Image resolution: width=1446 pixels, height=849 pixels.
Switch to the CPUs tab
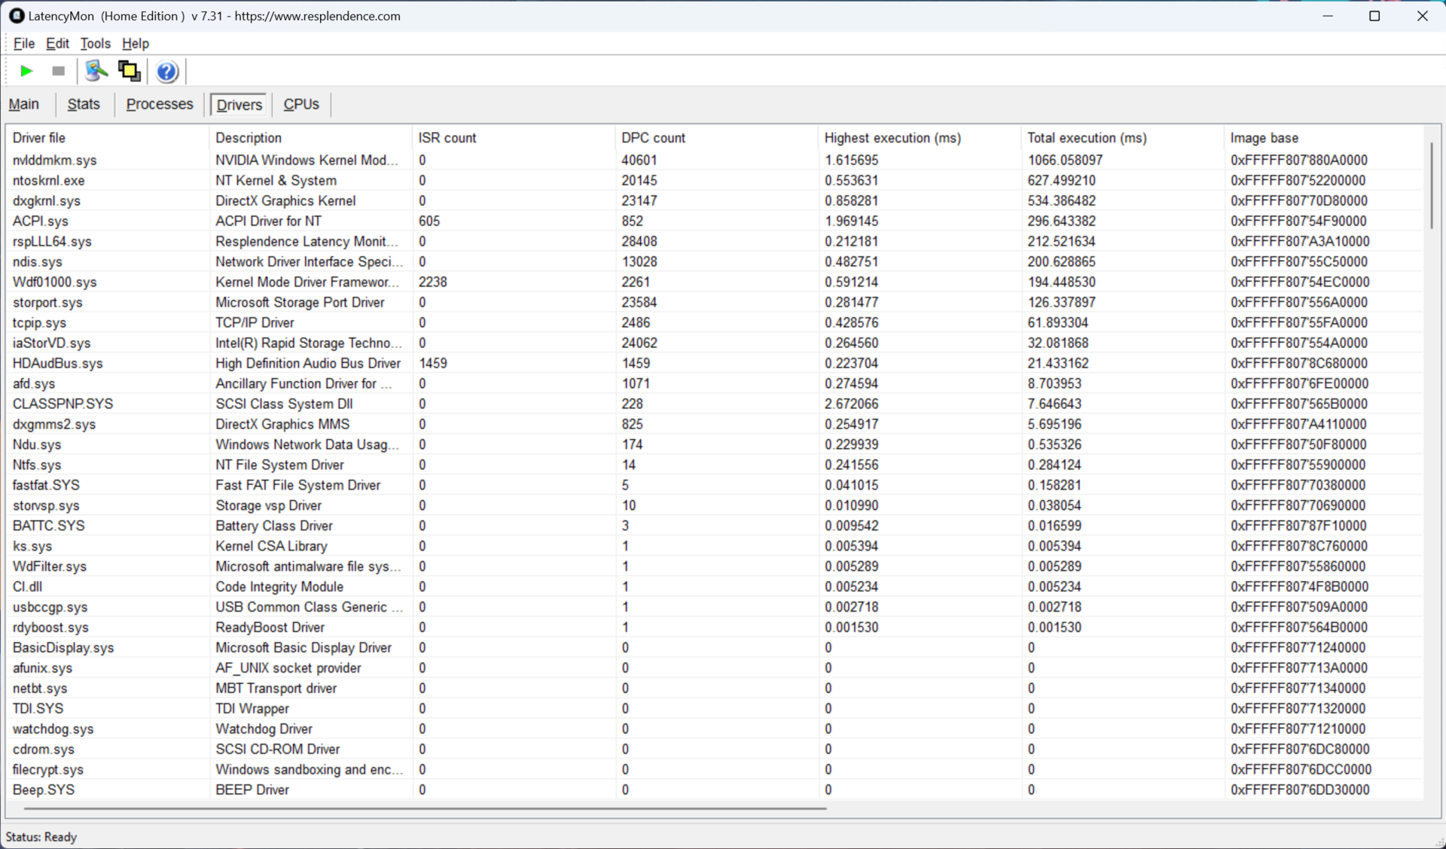(300, 104)
